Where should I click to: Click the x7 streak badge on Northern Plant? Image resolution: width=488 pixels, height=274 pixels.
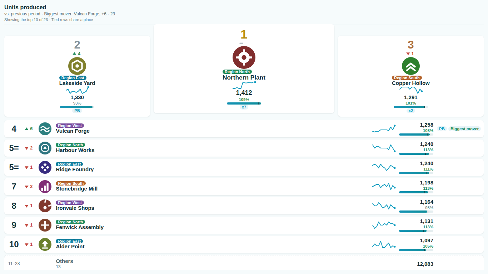pyautogui.click(x=244, y=107)
